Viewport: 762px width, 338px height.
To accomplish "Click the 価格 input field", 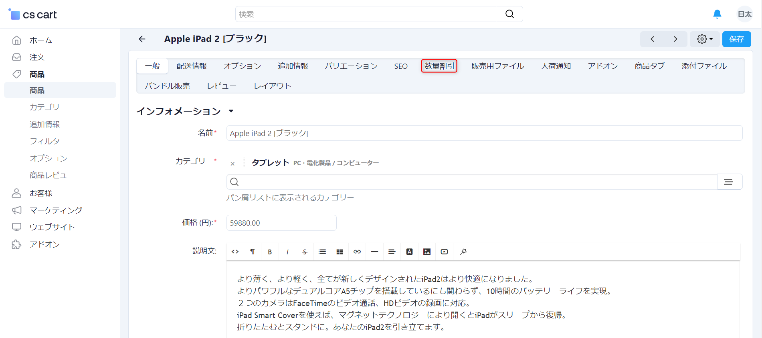I will pyautogui.click(x=281, y=223).
